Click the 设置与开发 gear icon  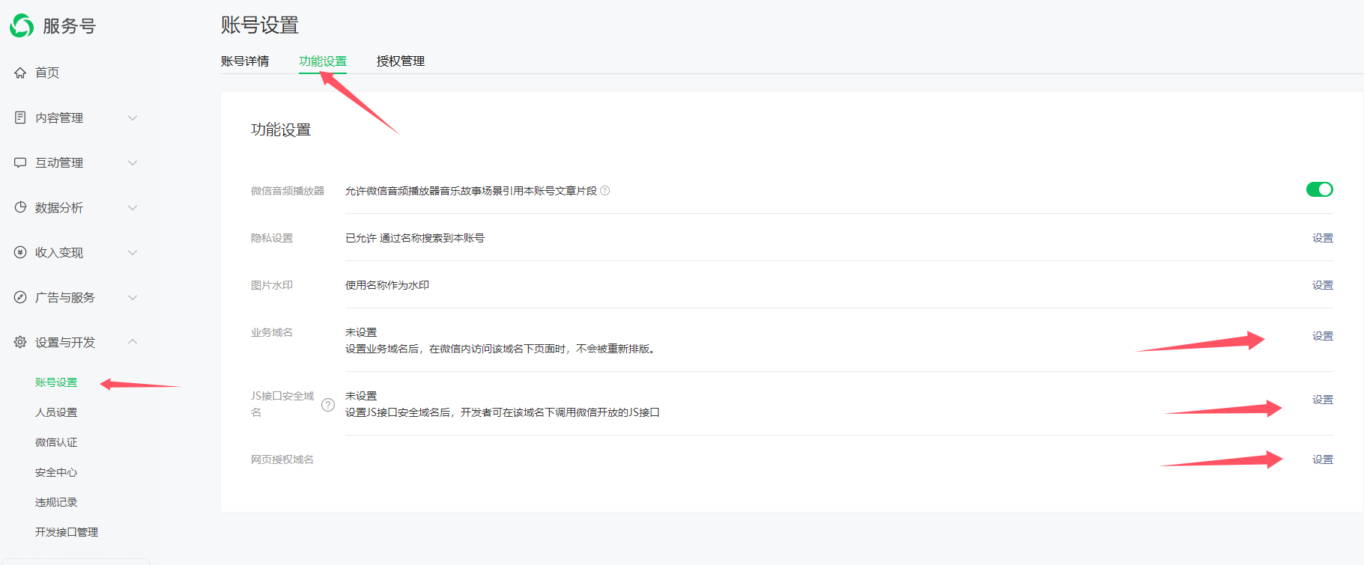click(20, 342)
